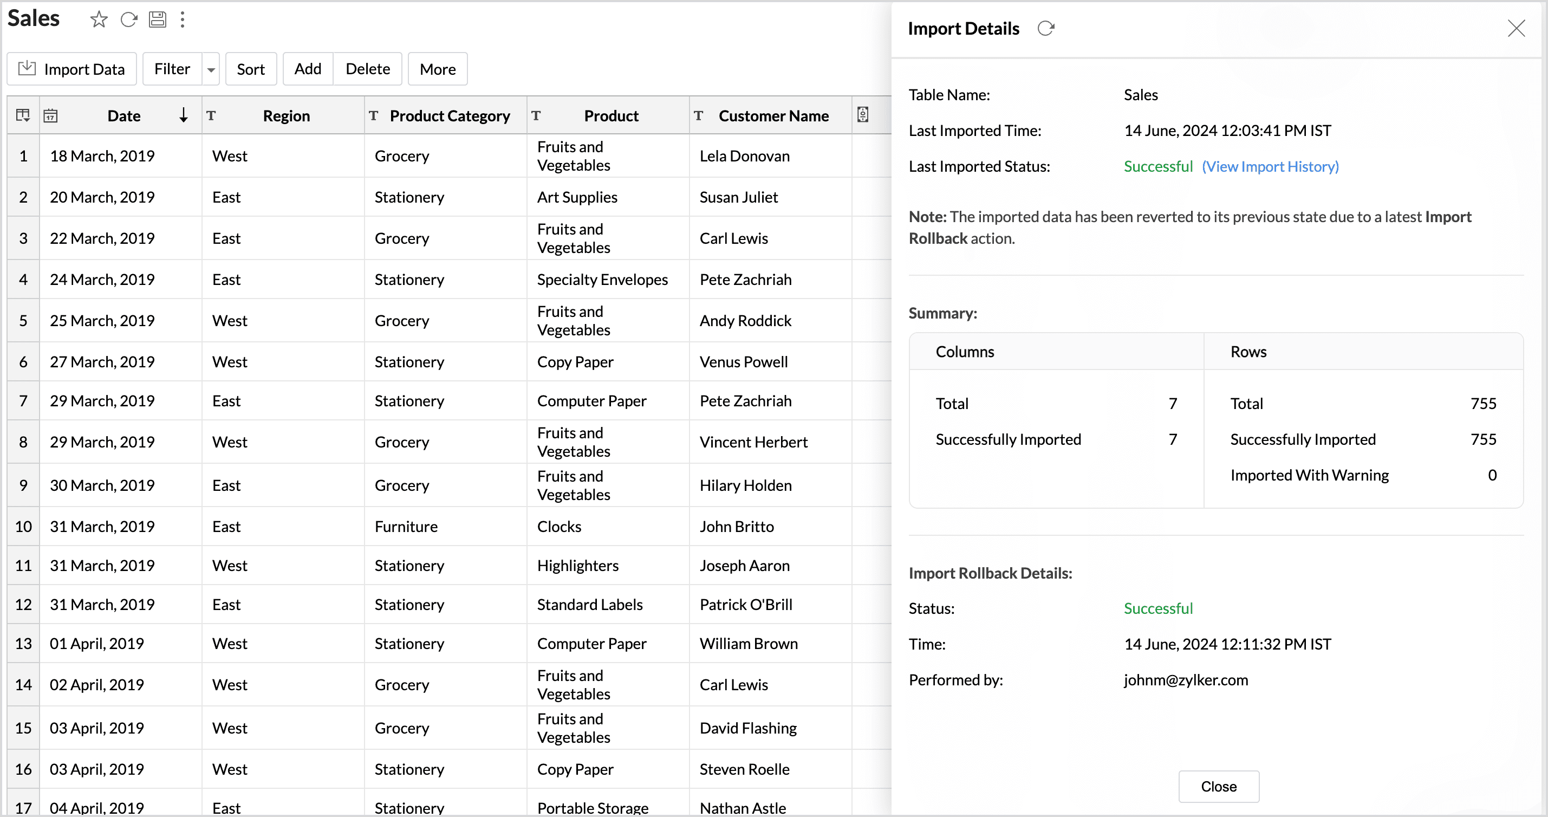Image resolution: width=1548 pixels, height=817 pixels.
Task: Click the Date column sort arrow
Action: click(183, 115)
